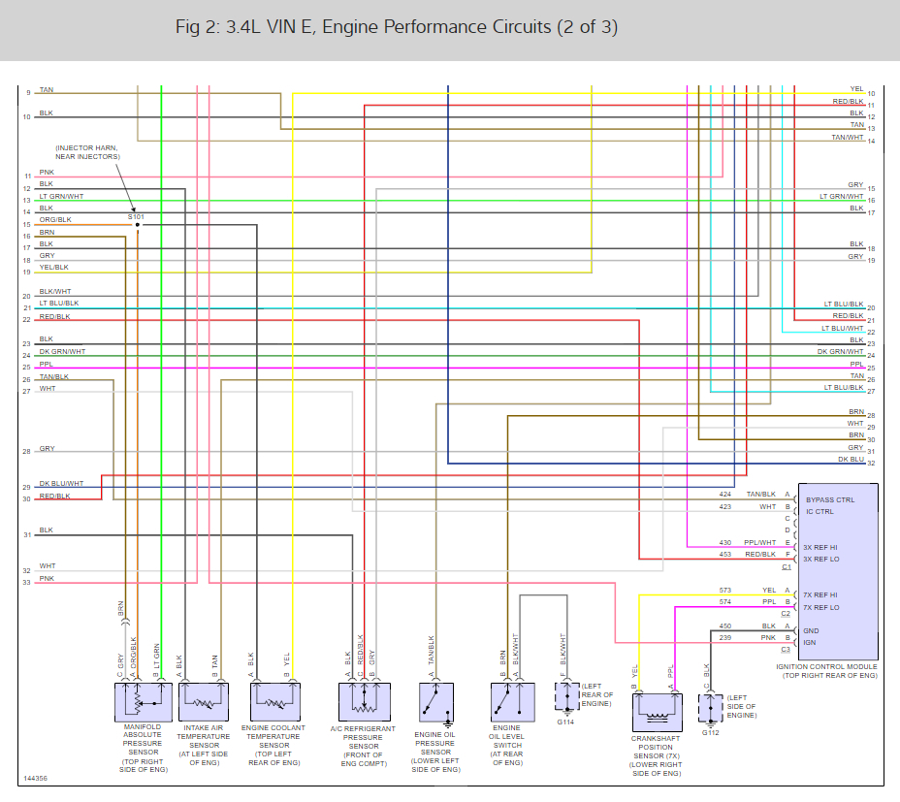This screenshot has width=900, height=802.
Task: Click the Engine Oil Level Switch symbol
Action: [x=513, y=701]
